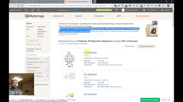Viewport: 183px width, 102px height.
Task: Click the 1998 publication link in first result
Action: coord(110,65)
